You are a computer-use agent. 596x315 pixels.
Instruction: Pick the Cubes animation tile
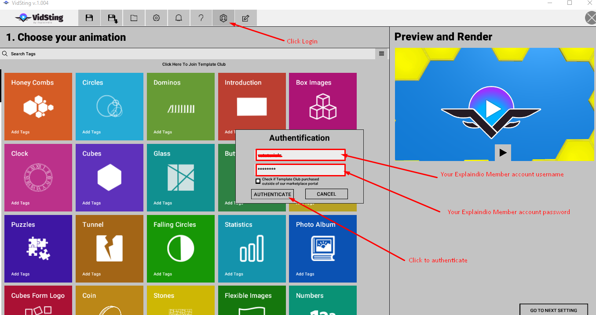[x=110, y=178]
